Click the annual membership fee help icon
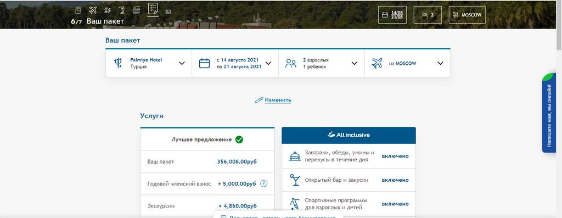562x218 pixels. [x=264, y=183]
